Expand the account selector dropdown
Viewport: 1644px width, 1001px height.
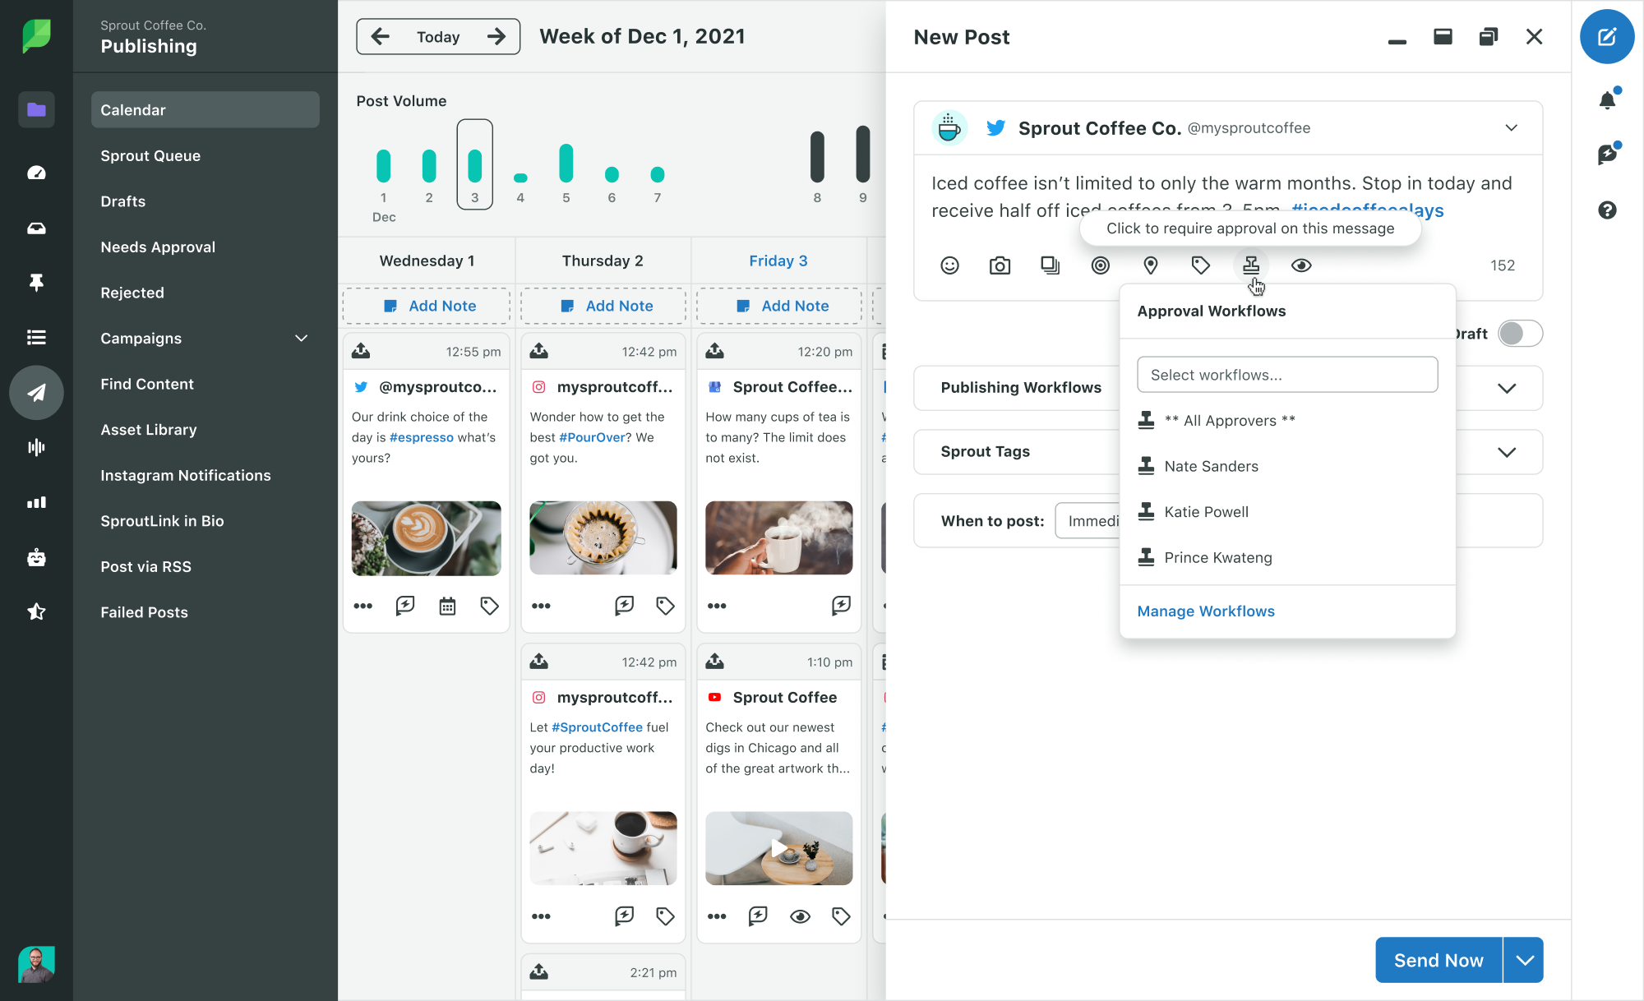pyautogui.click(x=1512, y=127)
